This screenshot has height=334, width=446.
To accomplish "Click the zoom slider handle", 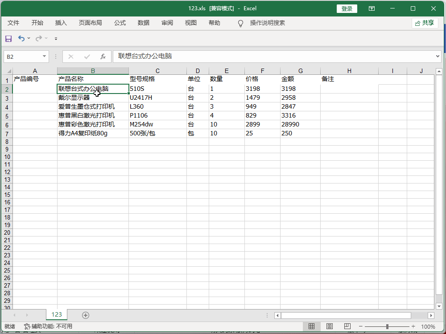I will point(387,326).
